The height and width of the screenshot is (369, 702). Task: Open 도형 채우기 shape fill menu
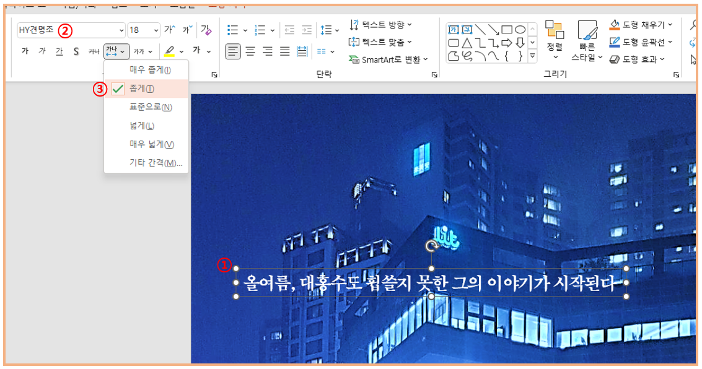[x=641, y=25]
